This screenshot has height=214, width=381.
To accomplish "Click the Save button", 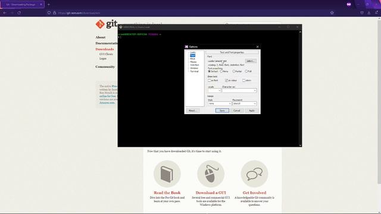I will pyautogui.click(x=222, y=111).
